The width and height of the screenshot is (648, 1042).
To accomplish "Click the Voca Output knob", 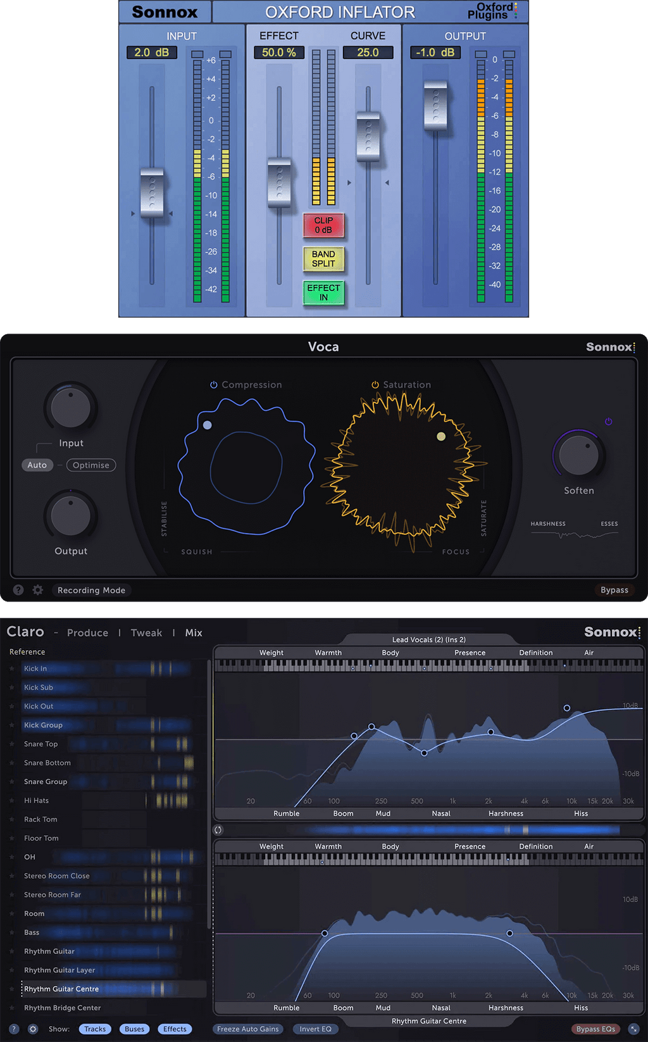I will tap(70, 516).
